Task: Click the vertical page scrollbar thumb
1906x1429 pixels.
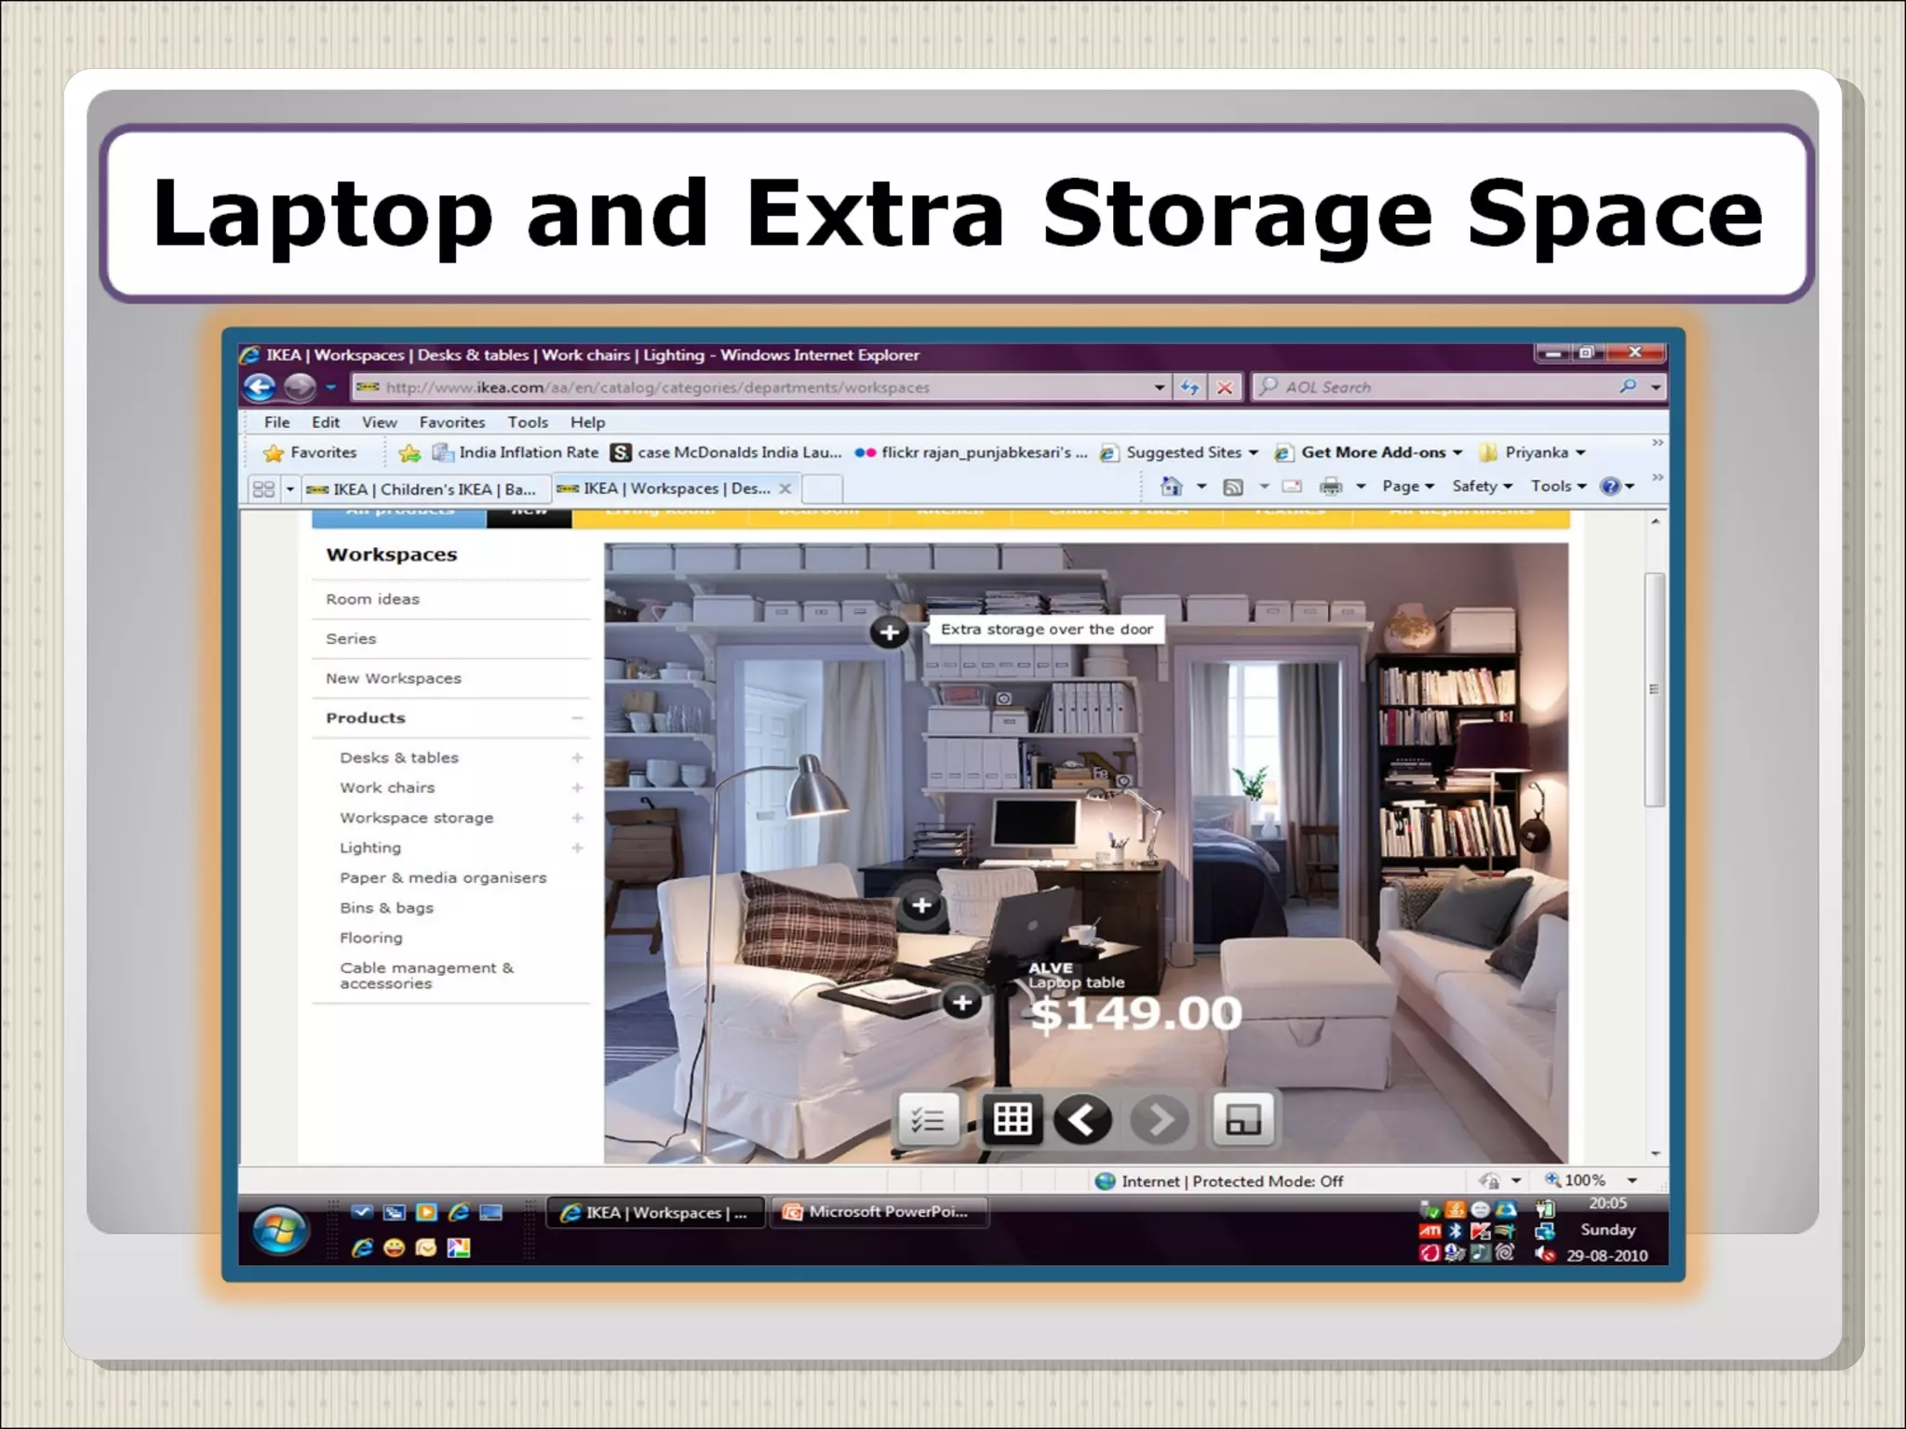Action: click(x=1654, y=688)
